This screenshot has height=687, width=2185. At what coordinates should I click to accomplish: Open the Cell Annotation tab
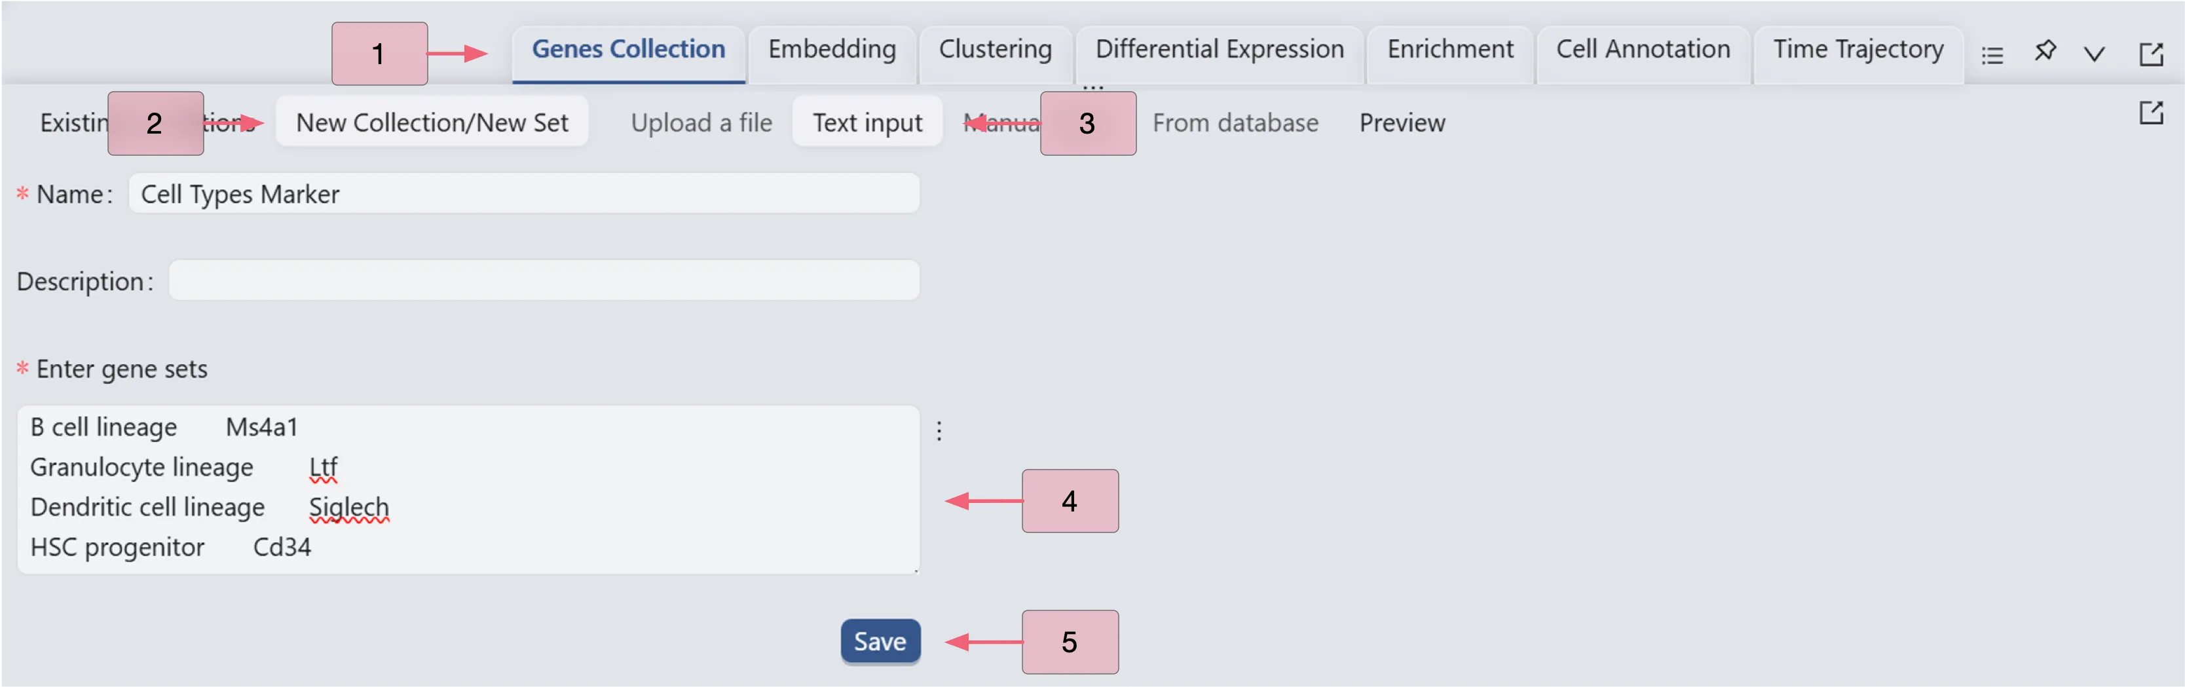[1642, 50]
